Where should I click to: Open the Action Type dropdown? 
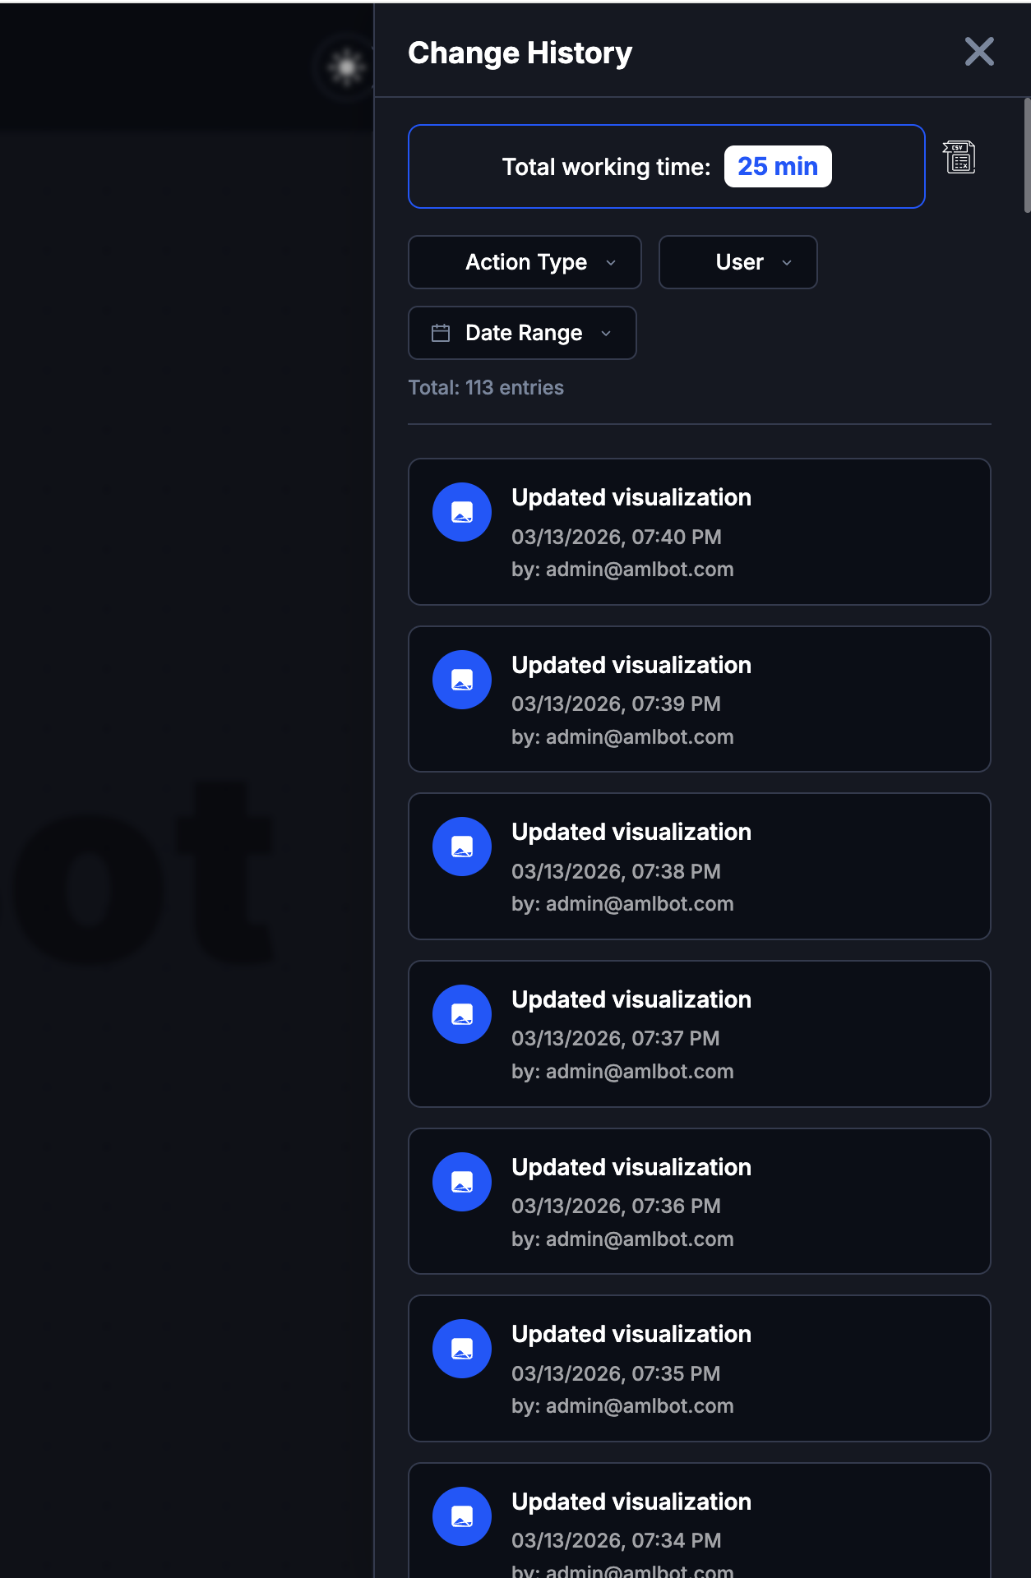tap(525, 262)
